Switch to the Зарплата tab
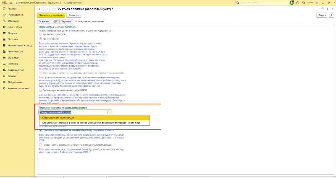 click(66, 21)
